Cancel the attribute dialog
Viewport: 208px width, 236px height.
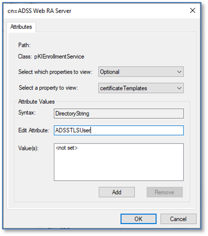pos(178,219)
